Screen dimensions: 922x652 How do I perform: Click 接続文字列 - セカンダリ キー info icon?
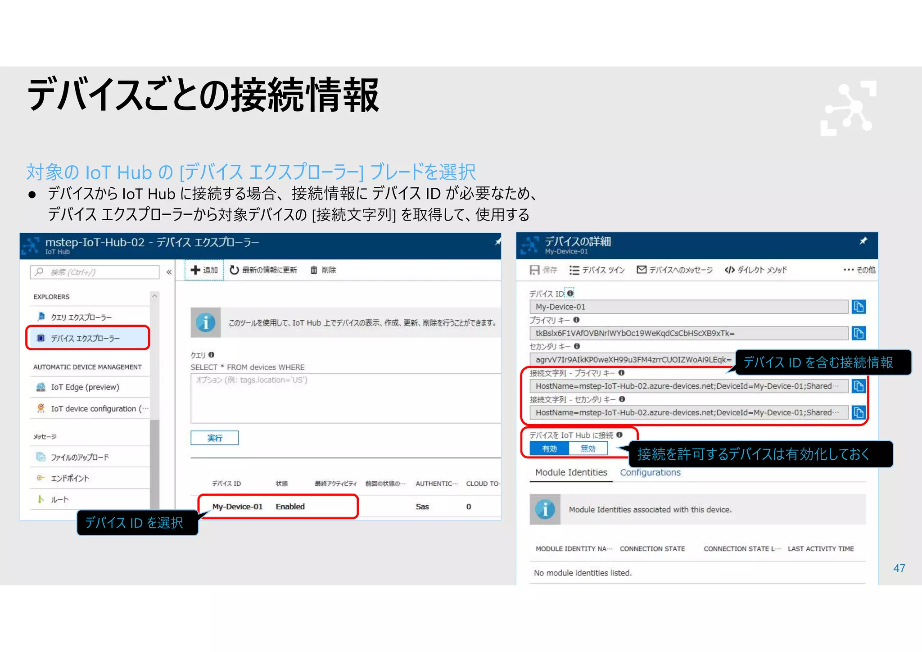tap(622, 399)
